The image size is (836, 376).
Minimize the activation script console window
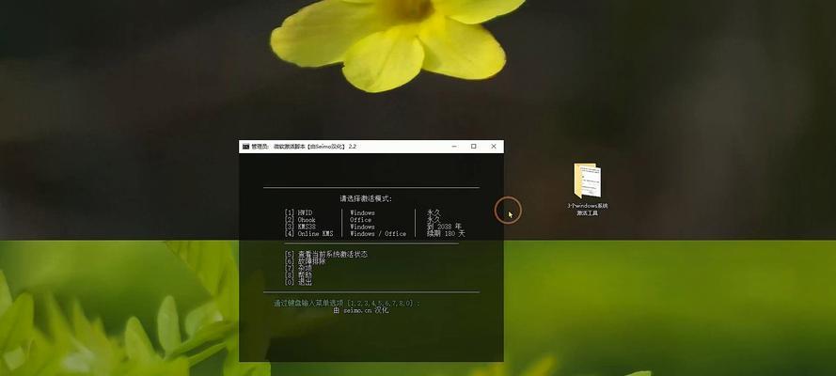click(453, 147)
